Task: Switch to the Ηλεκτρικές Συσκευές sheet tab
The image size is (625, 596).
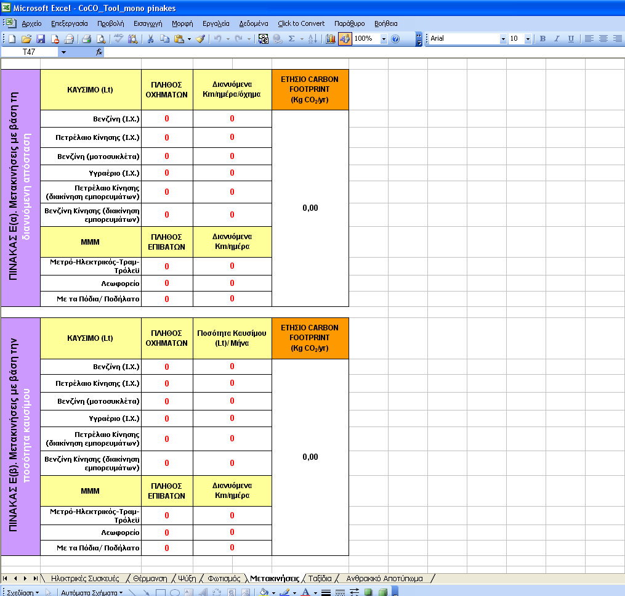Action: click(85, 579)
